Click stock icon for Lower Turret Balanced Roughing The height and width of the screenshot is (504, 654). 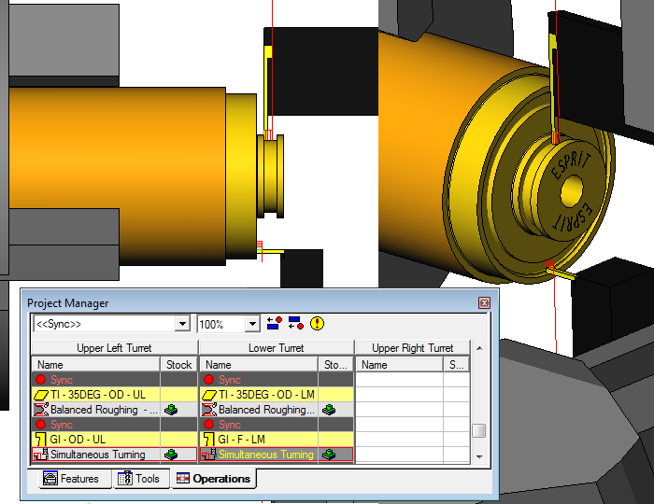coord(329,410)
